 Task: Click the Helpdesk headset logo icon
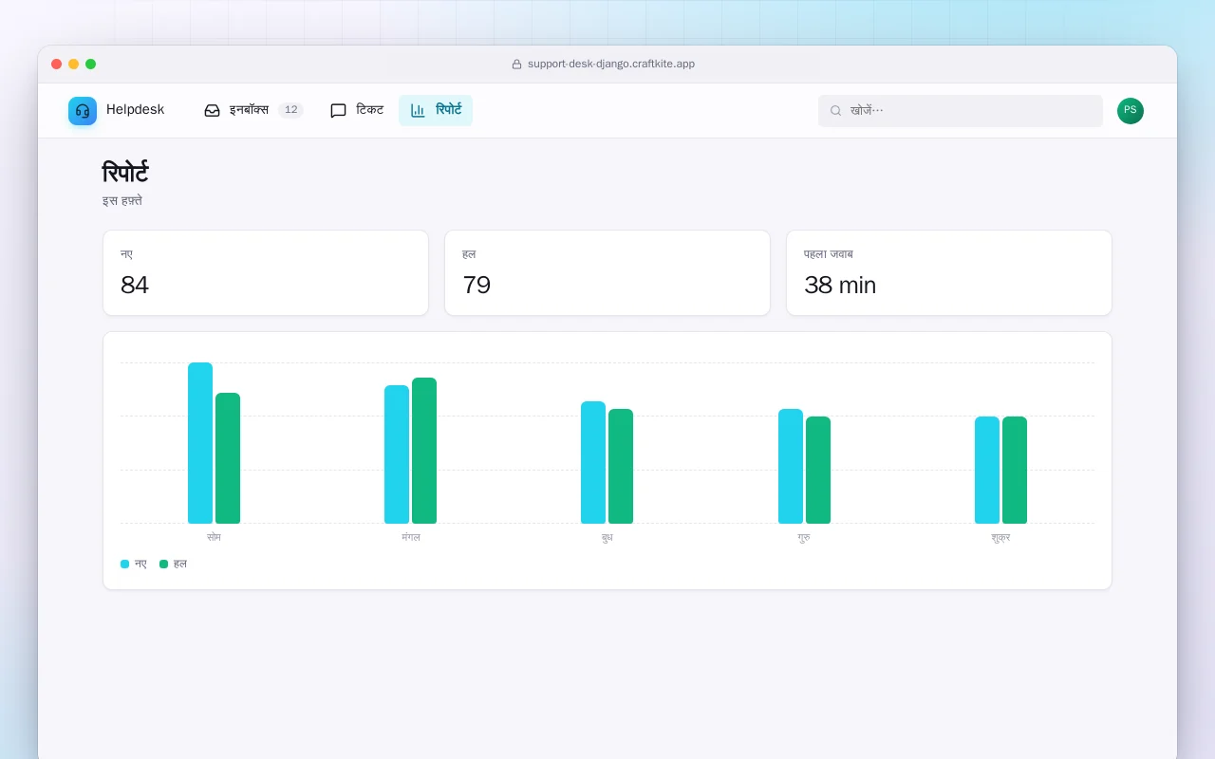click(83, 111)
